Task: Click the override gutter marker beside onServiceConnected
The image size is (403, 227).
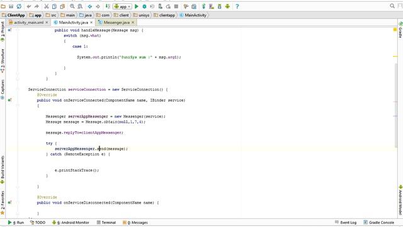Action: point(9,100)
